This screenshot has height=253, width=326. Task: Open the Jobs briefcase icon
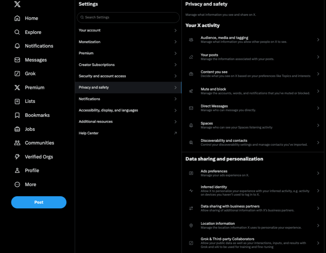point(17,129)
